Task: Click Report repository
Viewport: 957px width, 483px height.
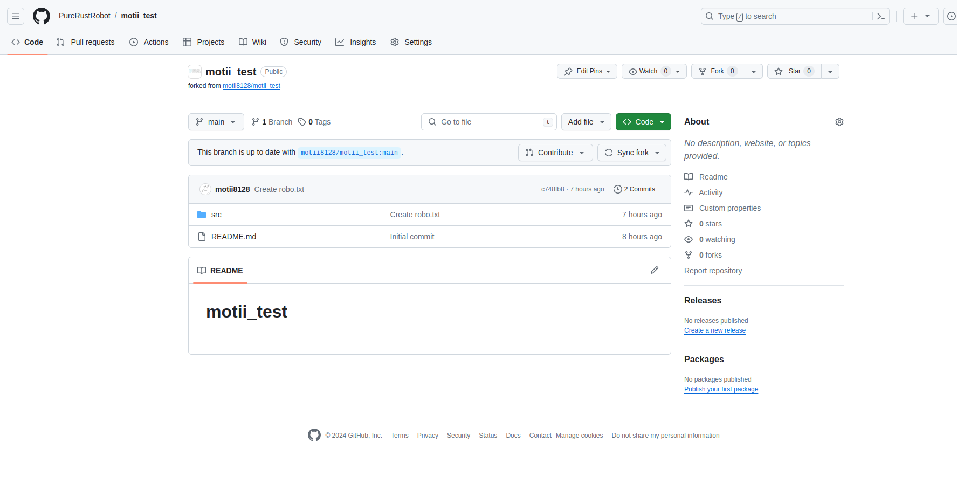Action: point(713,271)
